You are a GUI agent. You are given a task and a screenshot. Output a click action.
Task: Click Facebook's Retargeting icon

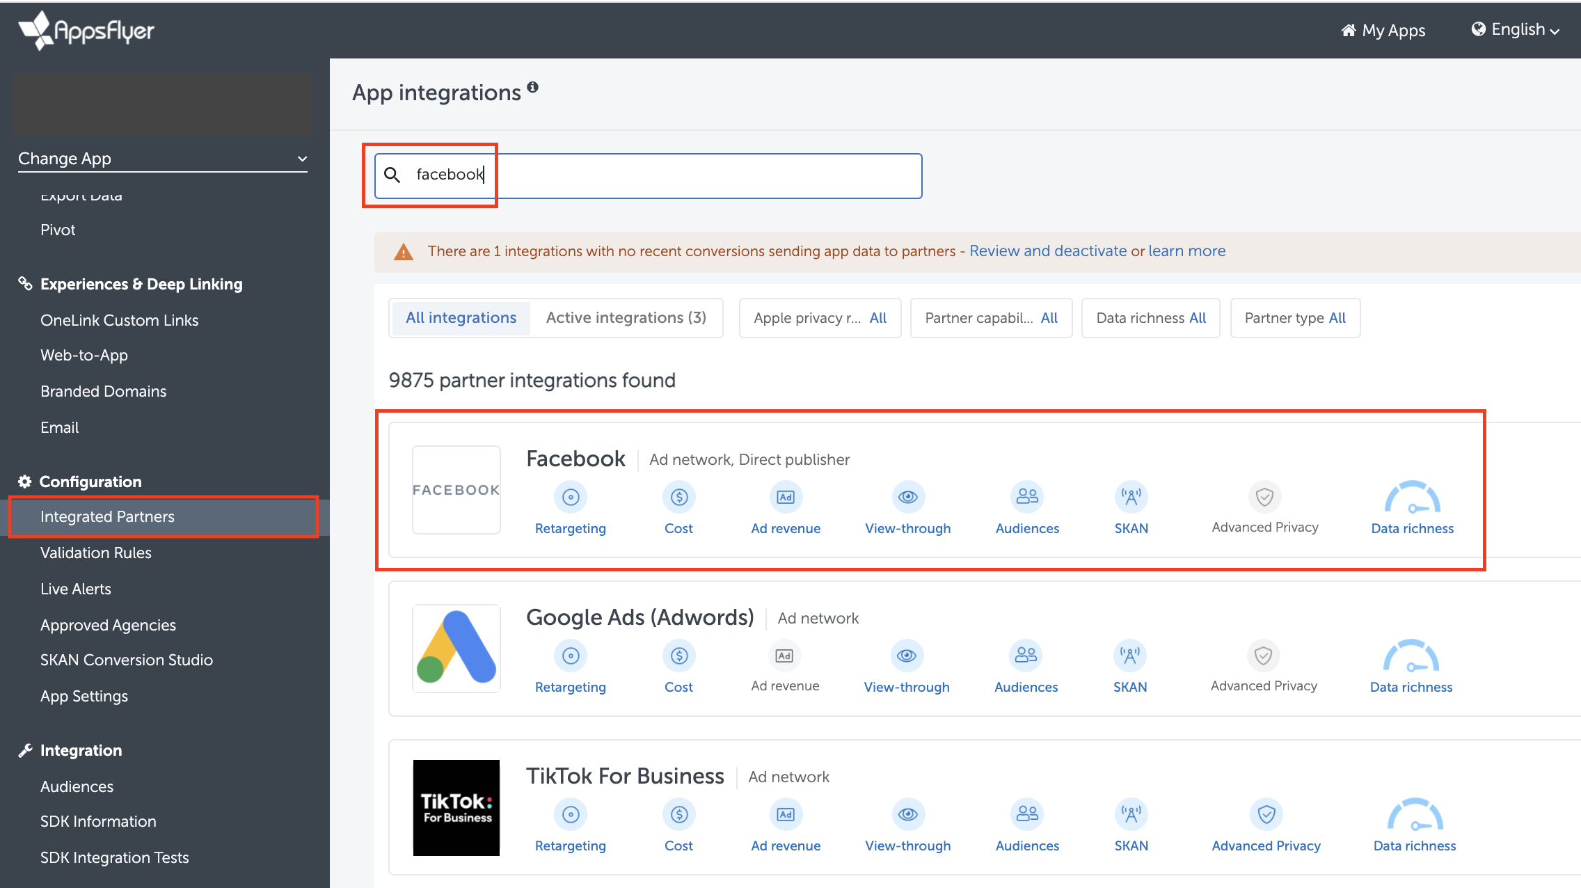[571, 497]
